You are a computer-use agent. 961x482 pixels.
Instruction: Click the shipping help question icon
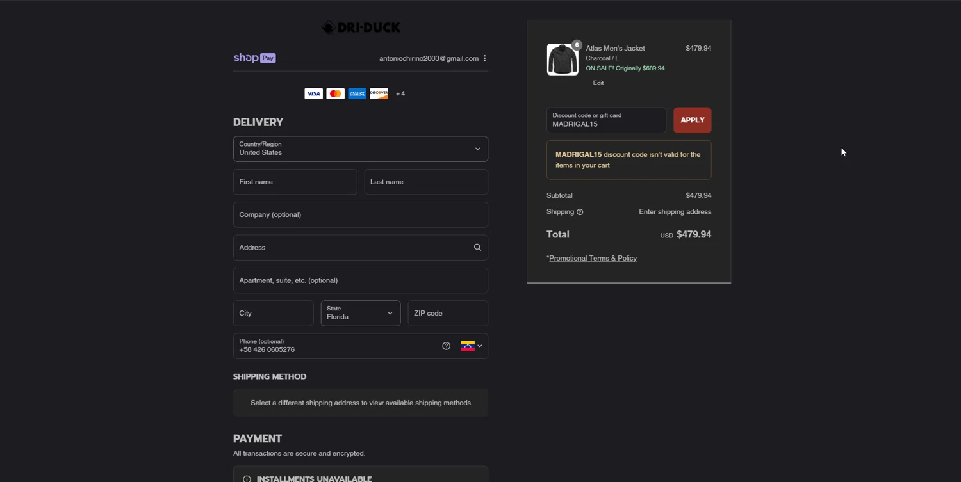(580, 212)
